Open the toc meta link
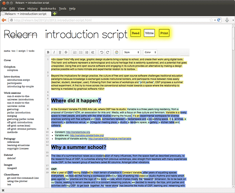Image resolution: width=235 pixels, height=193 pixels. coord(13,51)
